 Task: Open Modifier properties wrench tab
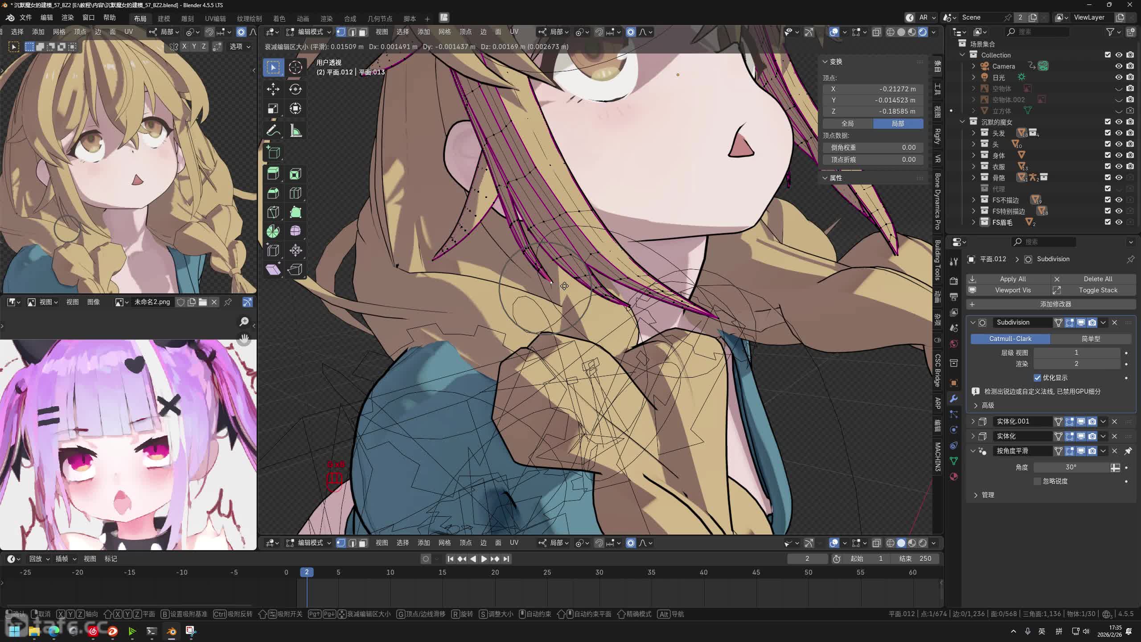pos(954,399)
